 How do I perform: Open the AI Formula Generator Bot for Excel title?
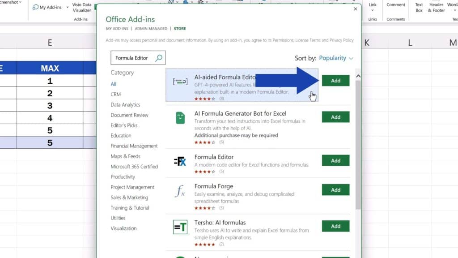point(240,113)
